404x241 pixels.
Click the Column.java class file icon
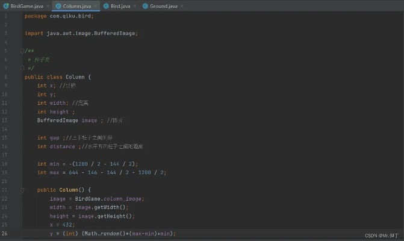coord(58,5)
